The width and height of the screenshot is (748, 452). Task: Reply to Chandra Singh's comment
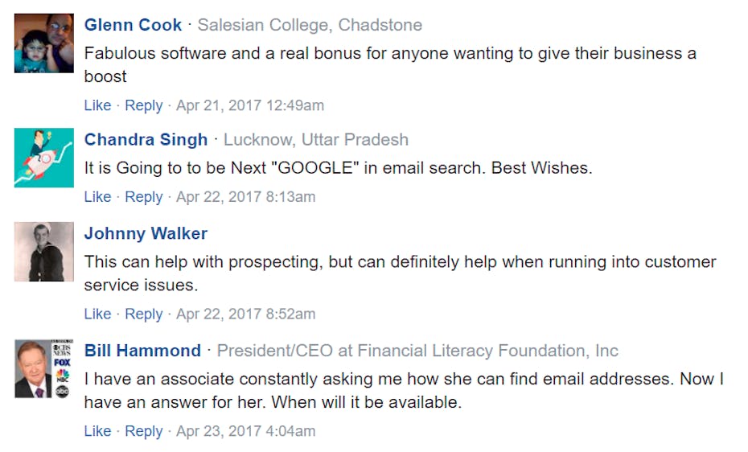(x=144, y=196)
